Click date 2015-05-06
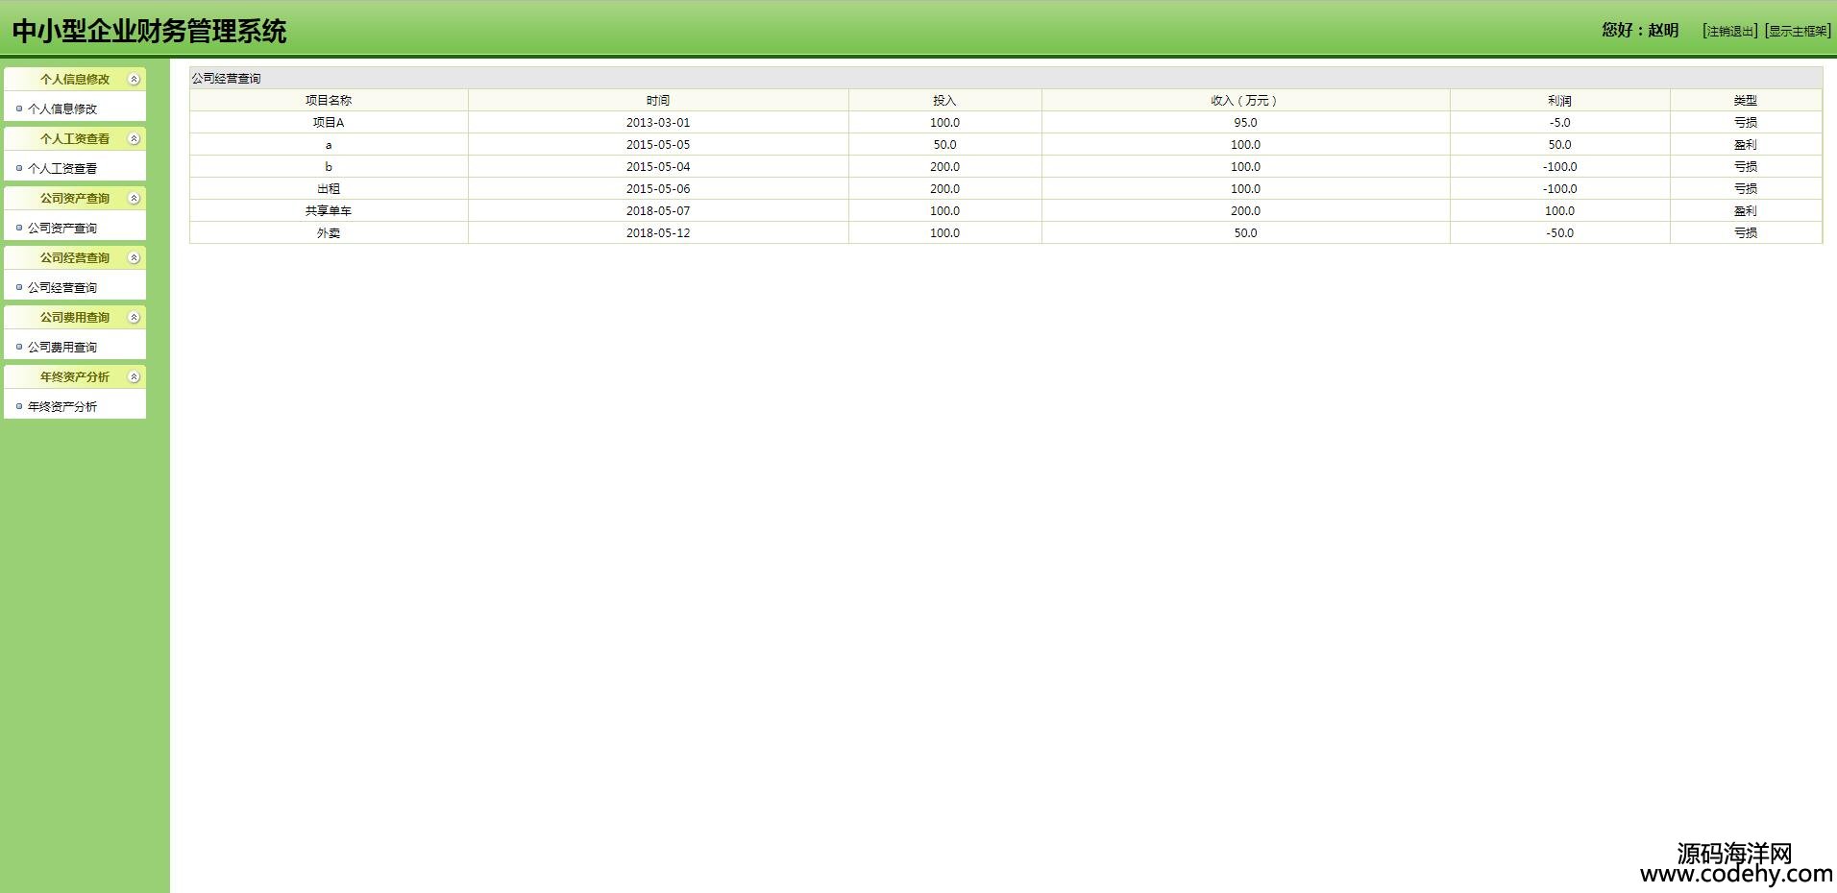Image resolution: width=1837 pixels, height=893 pixels. tap(658, 189)
